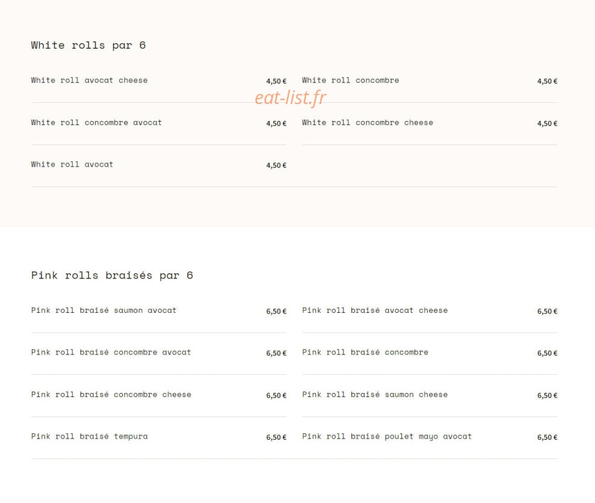The height and width of the screenshot is (503, 595).
Task: Click the eat-list.fr watermark logo
Action: pos(291,97)
